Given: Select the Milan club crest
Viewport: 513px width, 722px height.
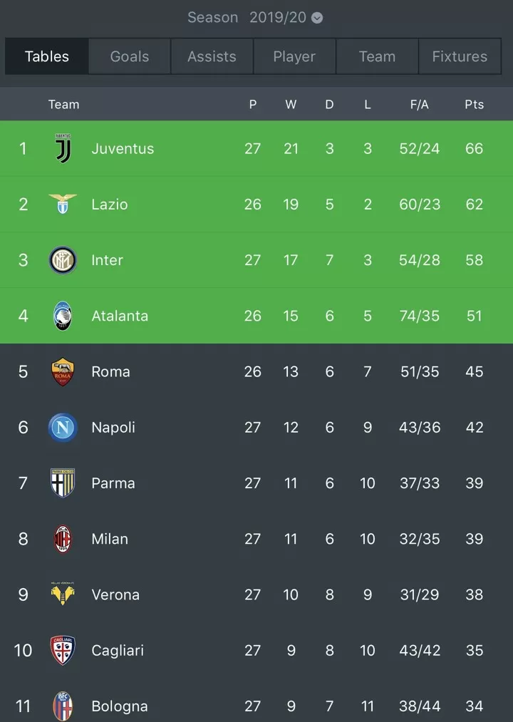Looking at the screenshot, I should click(63, 539).
